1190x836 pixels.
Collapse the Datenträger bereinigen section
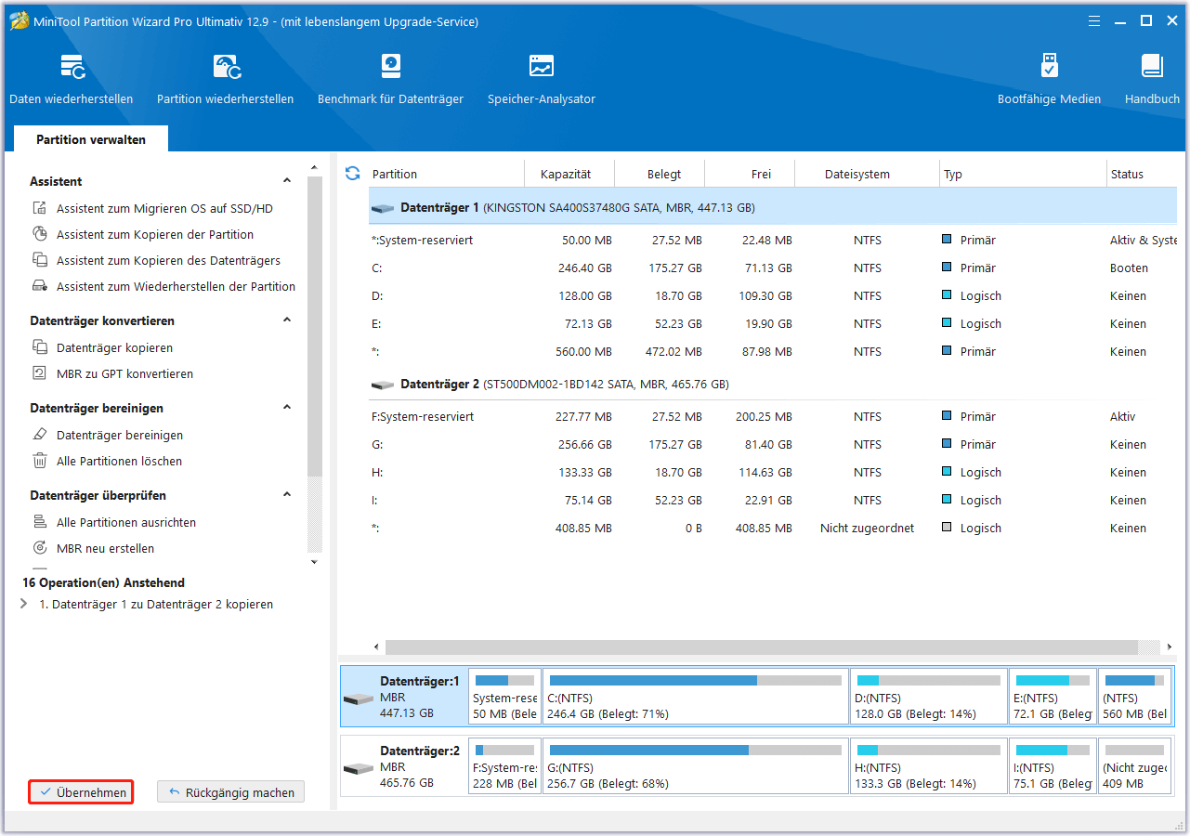point(287,408)
